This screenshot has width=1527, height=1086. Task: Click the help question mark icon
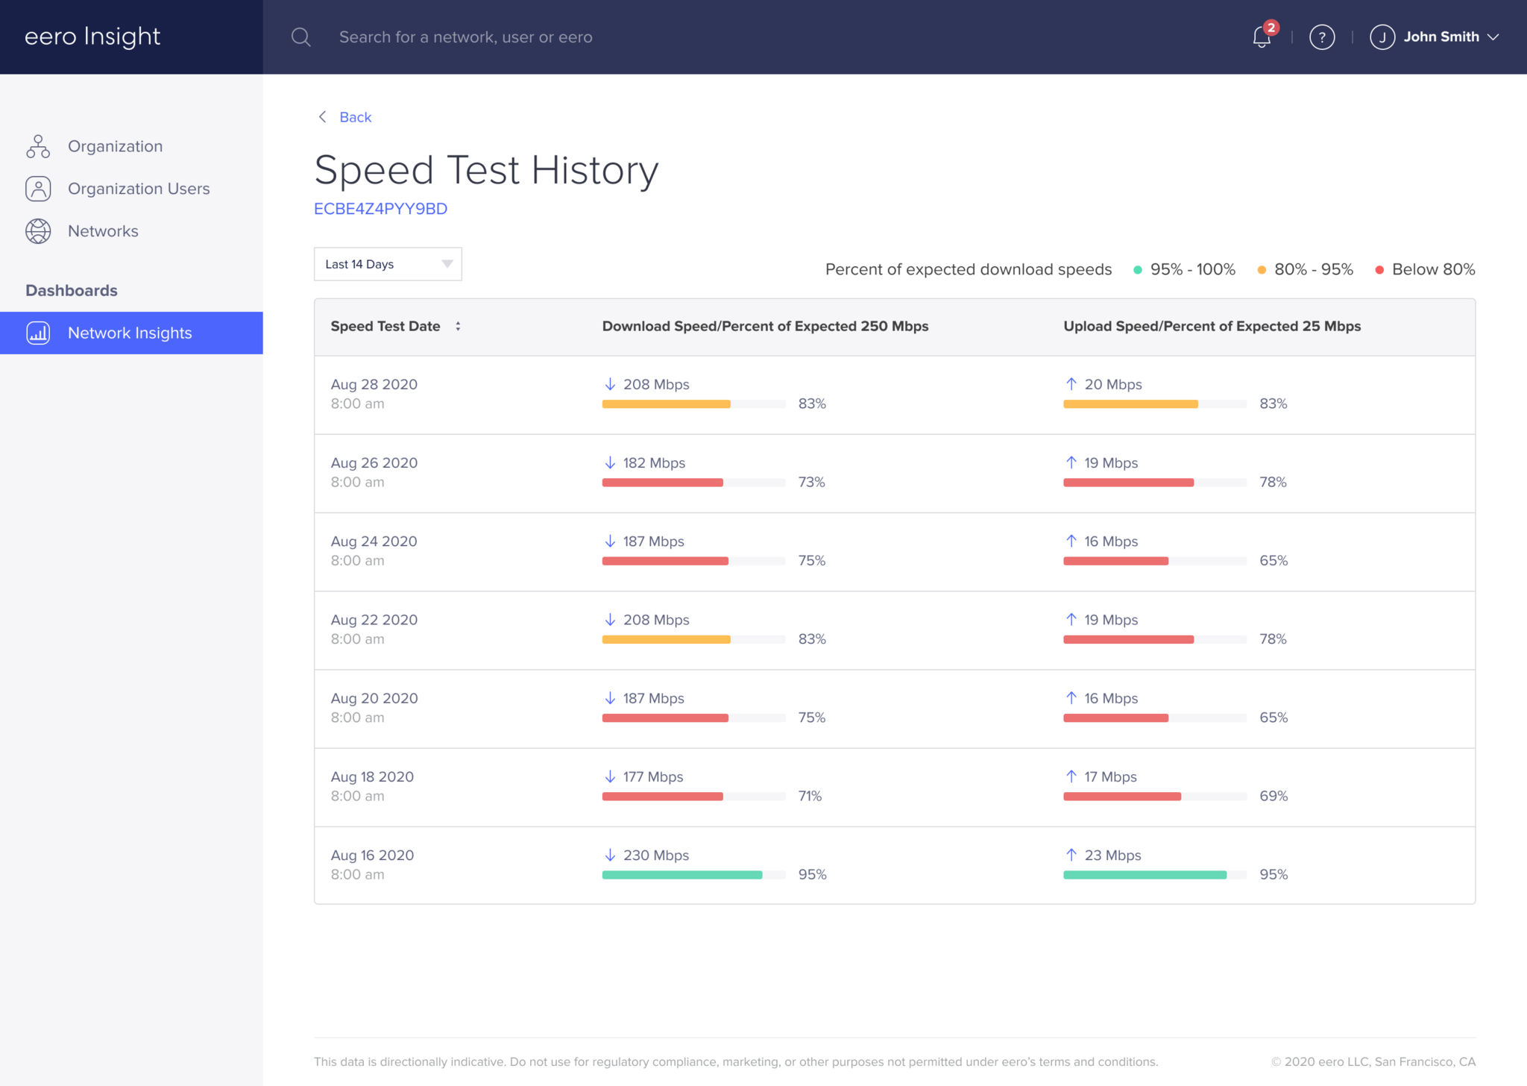click(x=1322, y=37)
